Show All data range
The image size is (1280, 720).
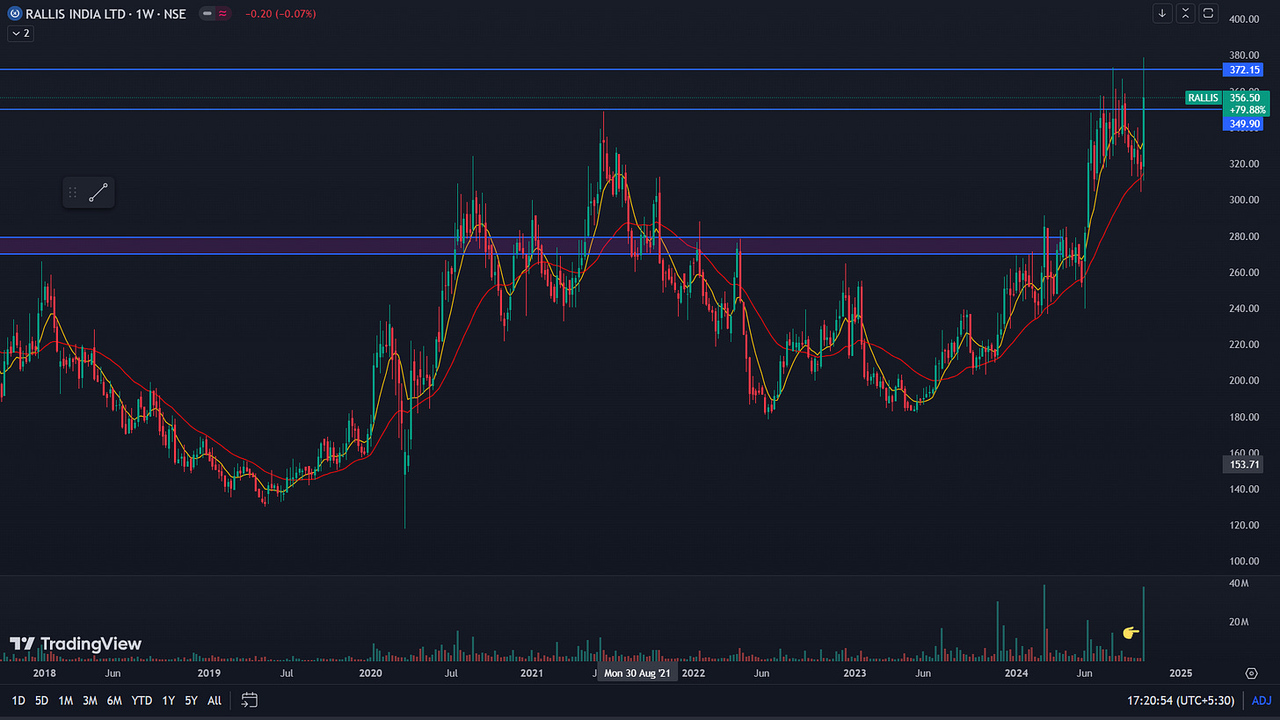pyautogui.click(x=215, y=701)
